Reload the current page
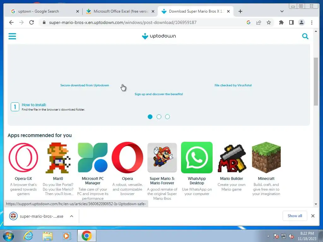The height and width of the screenshot is (242, 323). (32, 22)
